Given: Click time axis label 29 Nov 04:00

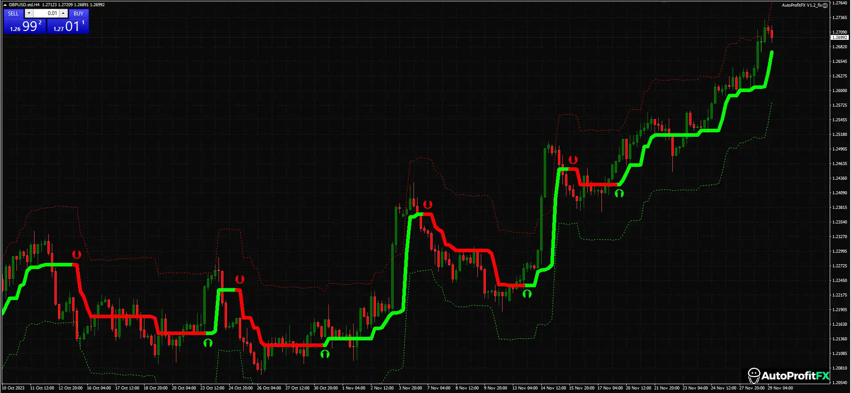Looking at the screenshot, I should (x=780, y=388).
